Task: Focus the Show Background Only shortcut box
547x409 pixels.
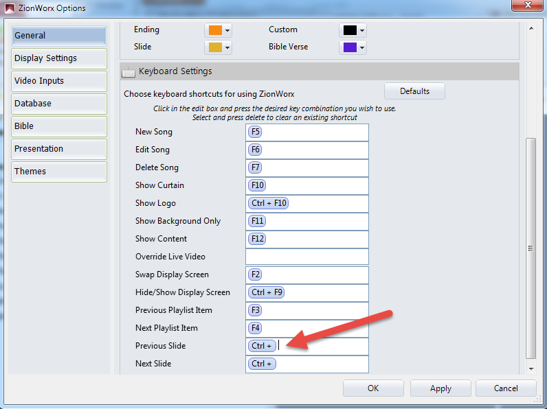Action: pyautogui.click(x=307, y=221)
